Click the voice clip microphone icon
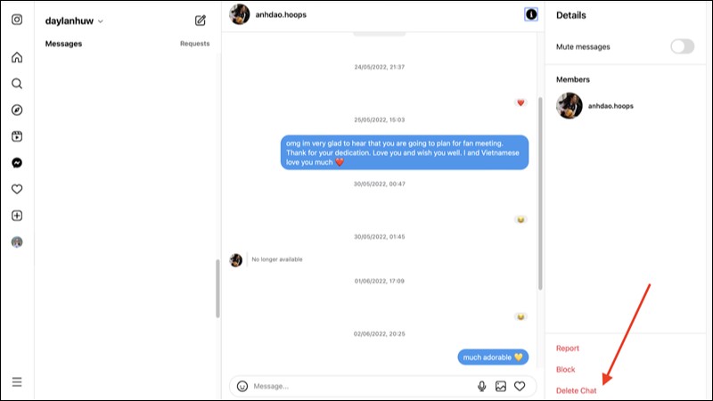This screenshot has width=713, height=401. [x=481, y=386]
